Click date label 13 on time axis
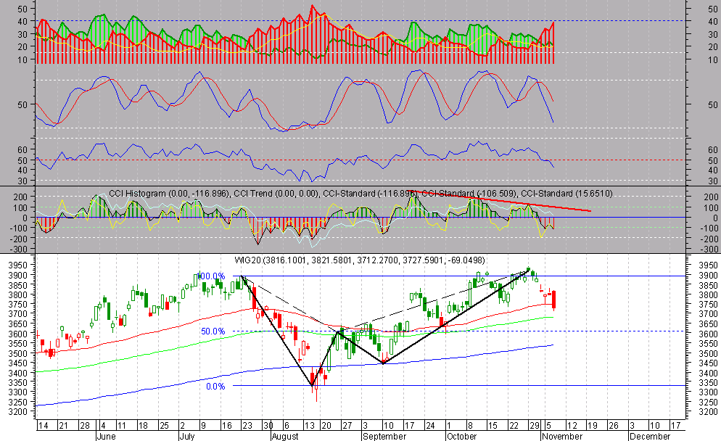721x441 pixels. 308,425
